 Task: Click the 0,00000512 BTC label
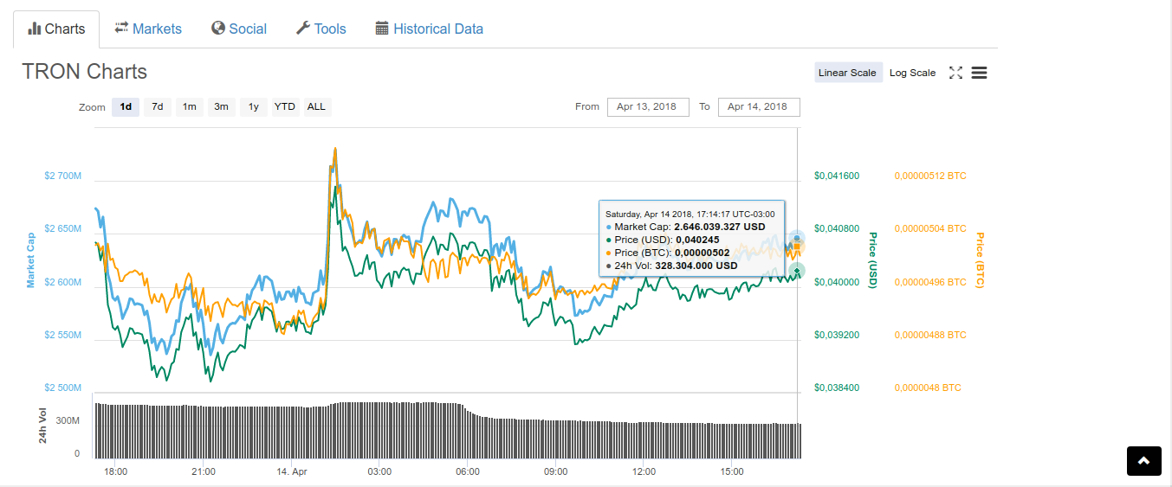pyautogui.click(x=930, y=176)
